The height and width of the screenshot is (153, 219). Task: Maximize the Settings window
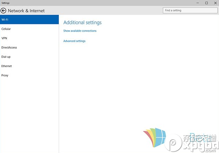click(x=206, y=3)
